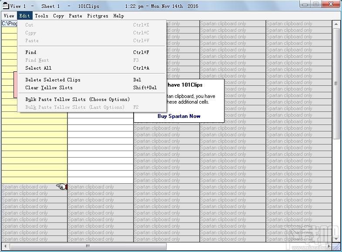Choose Bulk Paste Yellow Slots (Choose Options)
342x252 pixels.
pos(92,100)
